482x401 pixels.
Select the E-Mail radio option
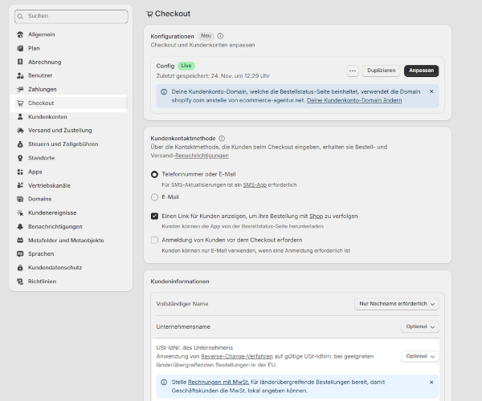(155, 196)
